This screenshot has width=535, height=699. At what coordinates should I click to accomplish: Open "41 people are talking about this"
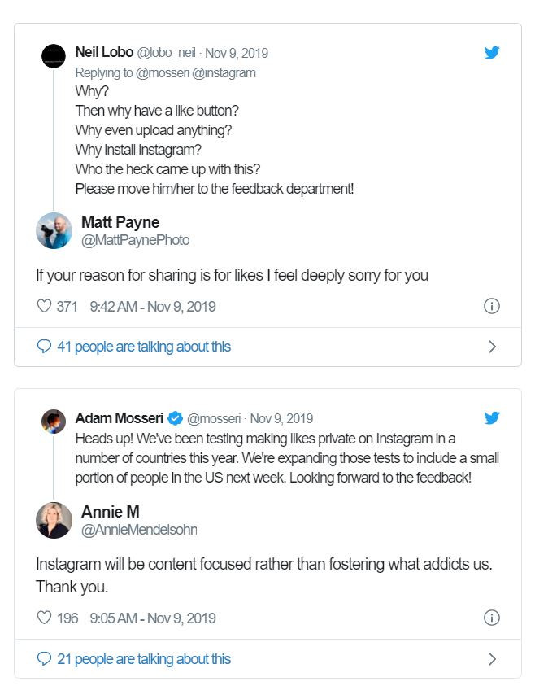tap(144, 347)
